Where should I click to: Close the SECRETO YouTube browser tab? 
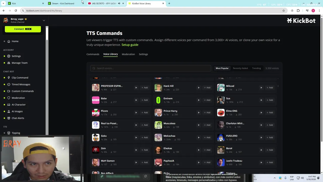tap(123, 3)
